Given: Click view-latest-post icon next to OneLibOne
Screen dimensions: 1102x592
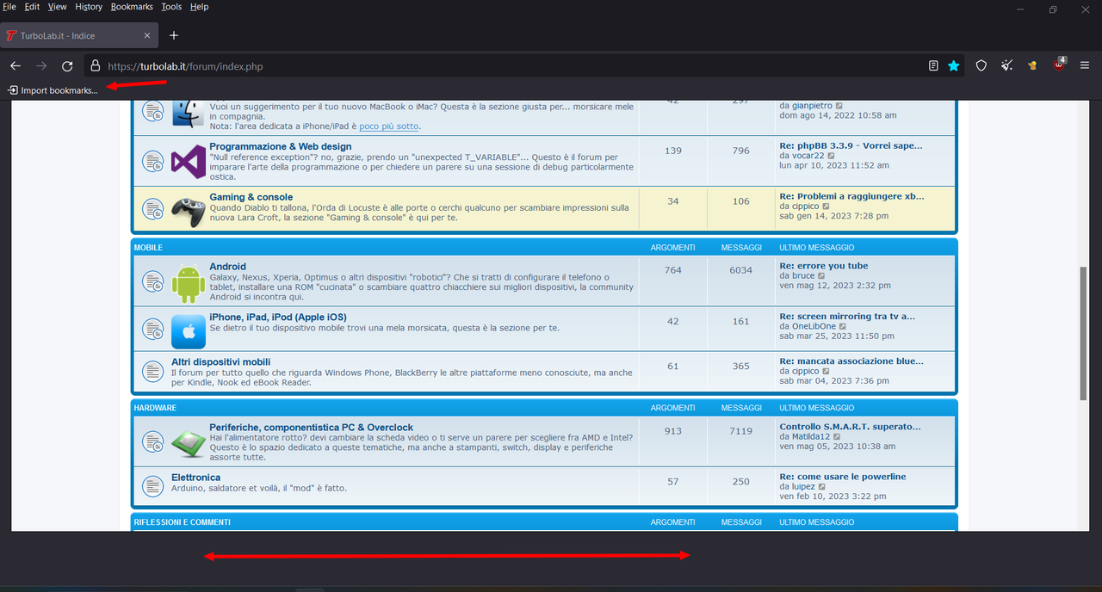Looking at the screenshot, I should pos(843,326).
